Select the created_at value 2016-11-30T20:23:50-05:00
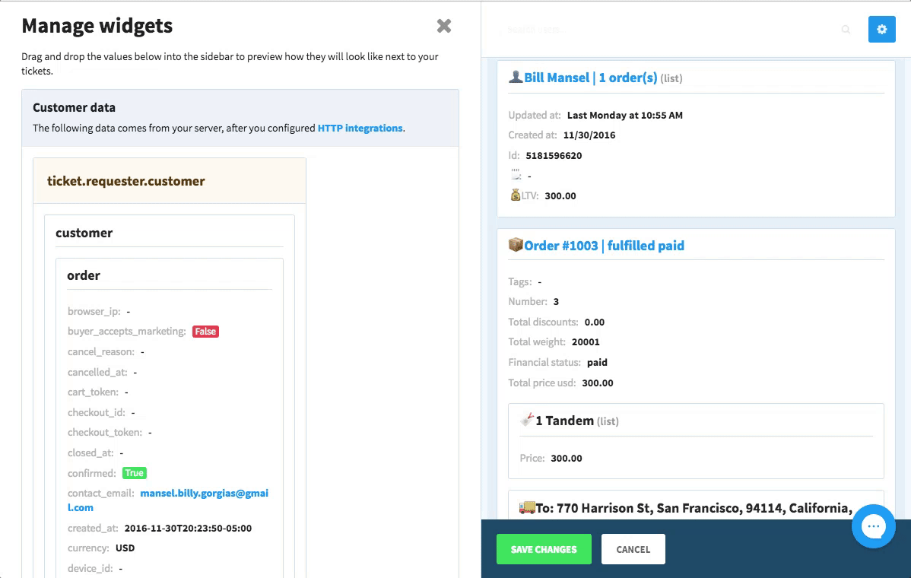The width and height of the screenshot is (911, 578). coord(188,528)
